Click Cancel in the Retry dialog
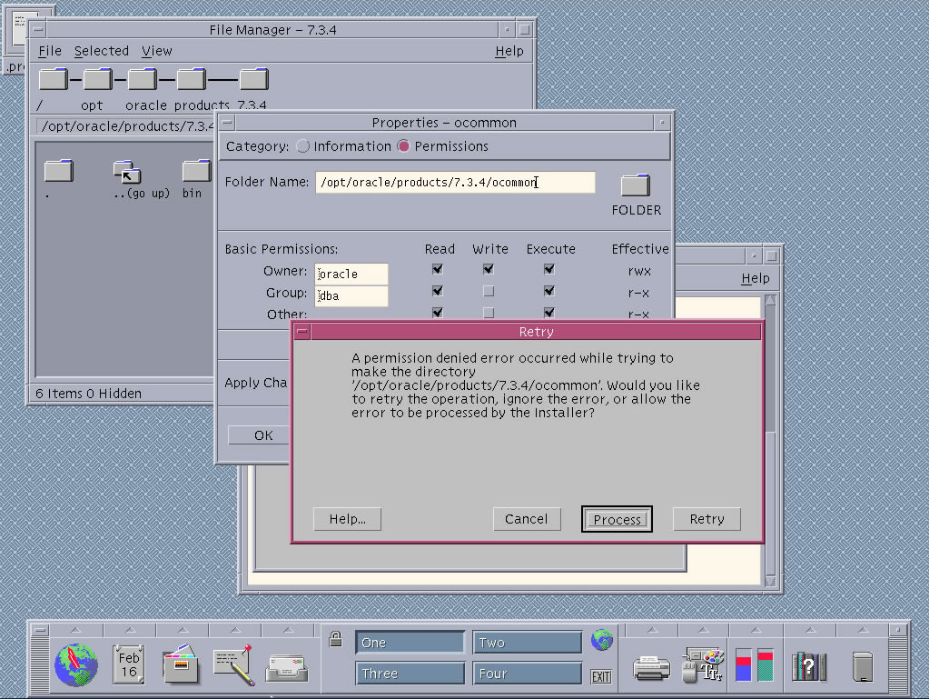This screenshot has width=929, height=699. click(x=526, y=519)
